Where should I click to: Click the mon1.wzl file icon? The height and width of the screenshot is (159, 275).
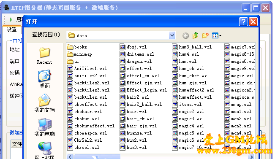click(x=227, y=111)
